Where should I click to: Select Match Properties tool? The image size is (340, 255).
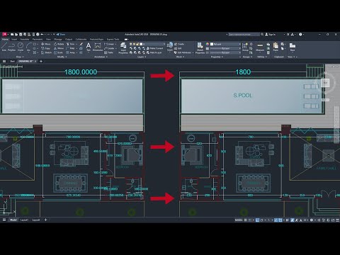(200, 48)
